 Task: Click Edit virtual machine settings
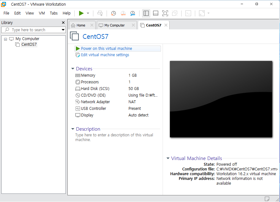[x=105, y=55]
